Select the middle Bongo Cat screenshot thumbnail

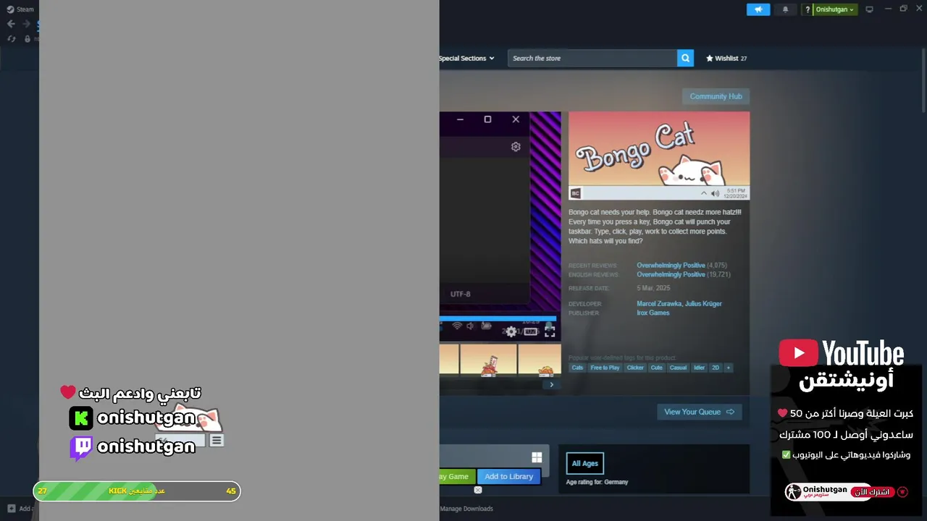coord(488,360)
